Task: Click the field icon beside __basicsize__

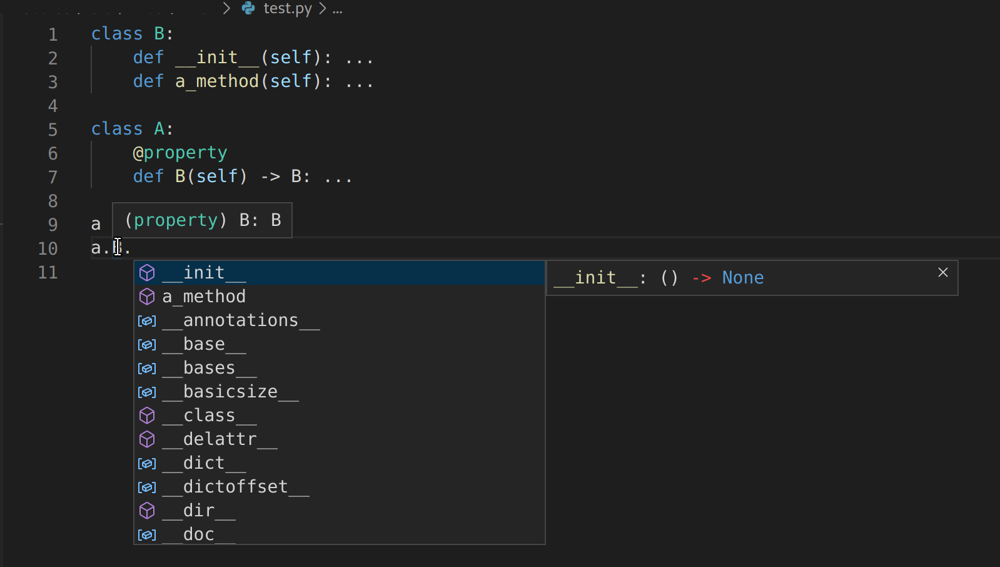Action: [x=146, y=392]
